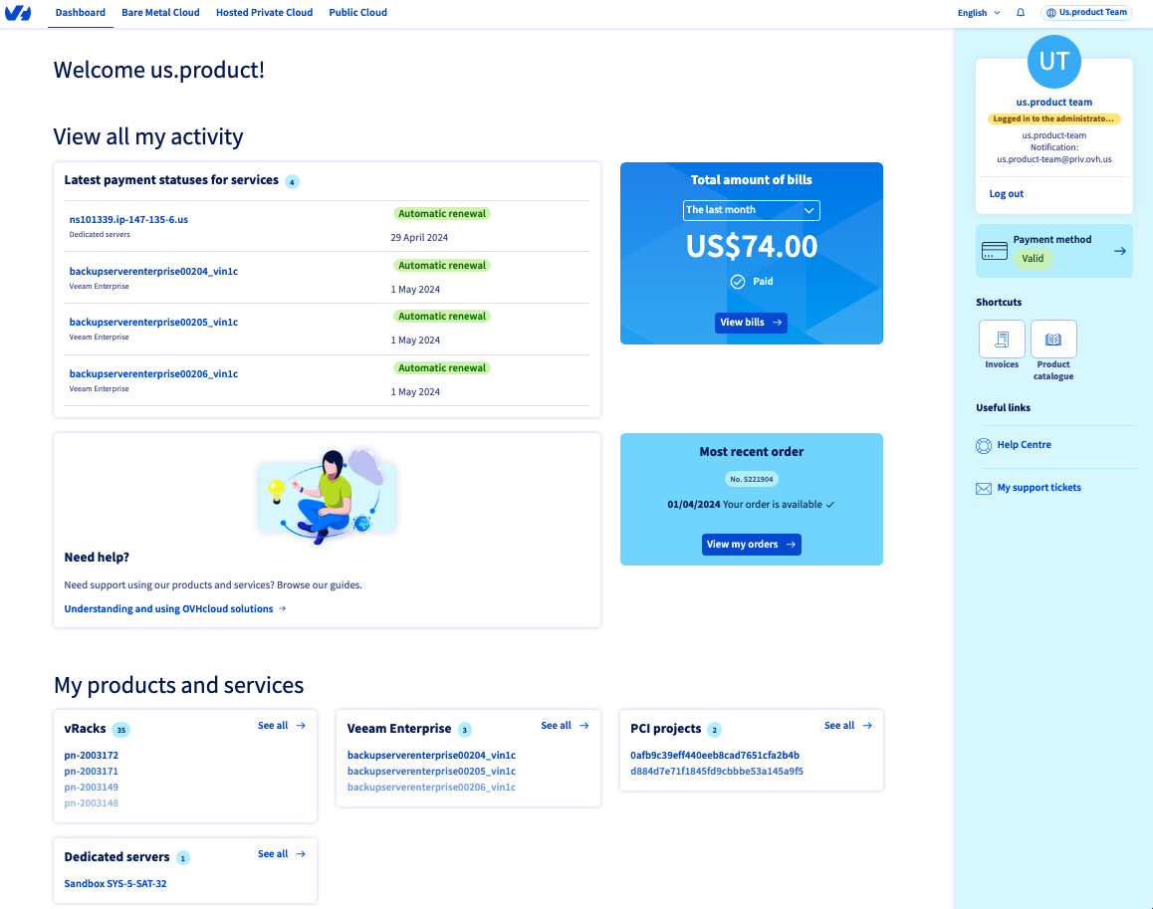Click the Valid payment method badge
Screen dimensions: 1153x909
click(x=1033, y=258)
